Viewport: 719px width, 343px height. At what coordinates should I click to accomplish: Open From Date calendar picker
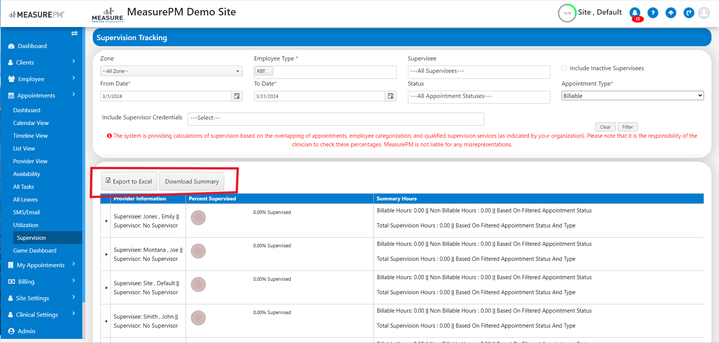[x=237, y=96]
